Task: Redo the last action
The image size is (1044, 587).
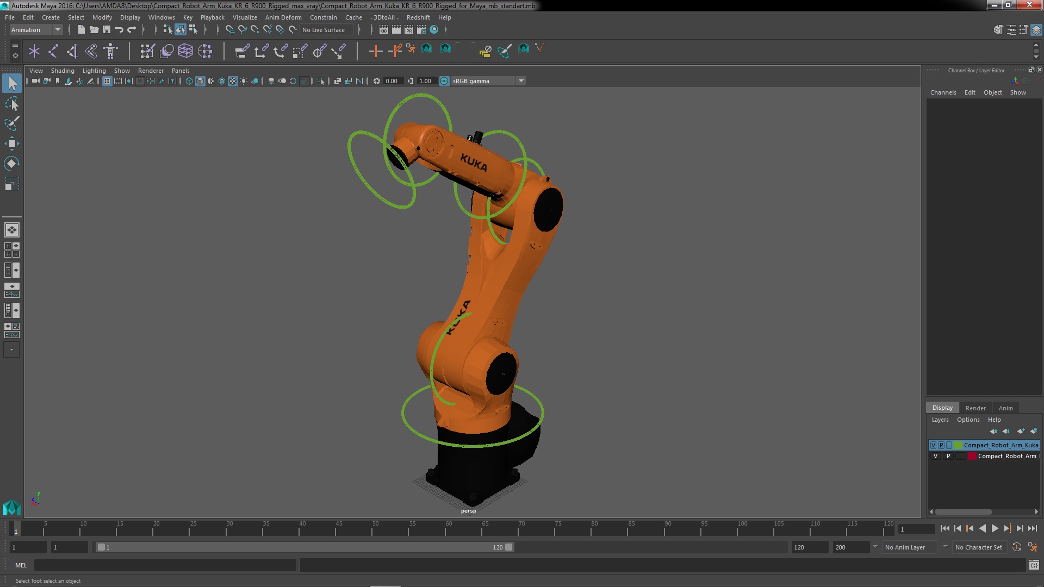Action: (132, 30)
